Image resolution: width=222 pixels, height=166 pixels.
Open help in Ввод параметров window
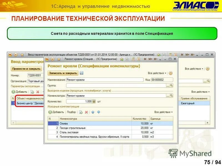coord(208,69)
